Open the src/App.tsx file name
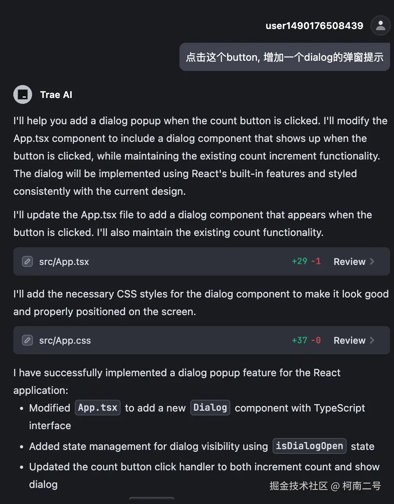 pyautogui.click(x=64, y=261)
